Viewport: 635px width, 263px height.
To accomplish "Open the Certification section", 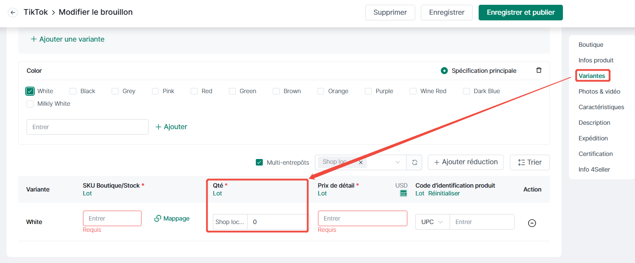I will (x=595, y=154).
